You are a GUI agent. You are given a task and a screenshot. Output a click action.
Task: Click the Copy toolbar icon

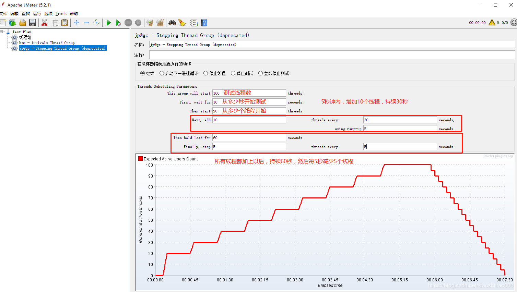coord(55,23)
